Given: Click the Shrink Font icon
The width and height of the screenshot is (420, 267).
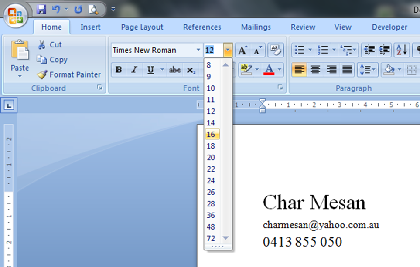Looking at the screenshot, I should coord(258,50).
